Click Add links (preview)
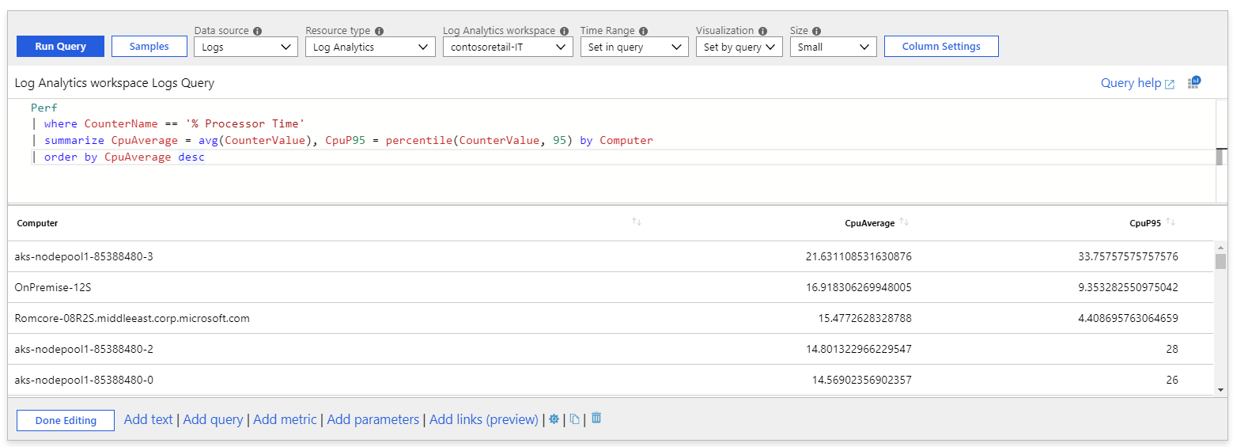 (484, 419)
